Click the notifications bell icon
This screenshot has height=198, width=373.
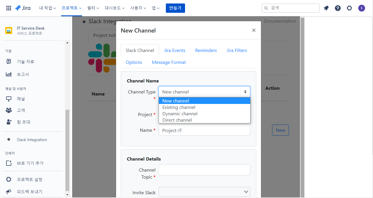(x=326, y=8)
